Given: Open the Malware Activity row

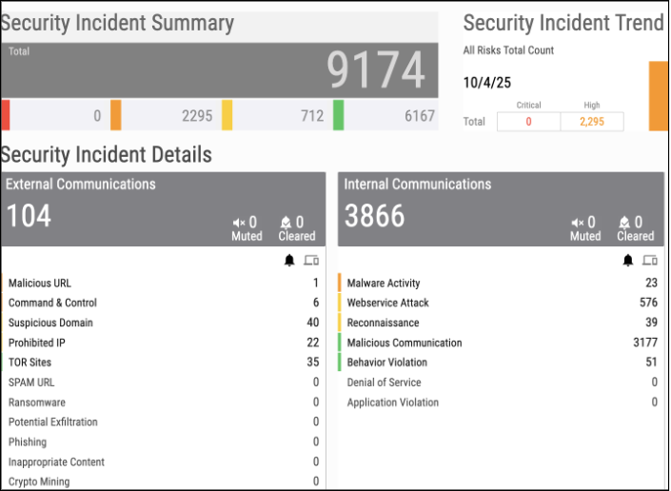Looking at the screenshot, I should click(384, 283).
